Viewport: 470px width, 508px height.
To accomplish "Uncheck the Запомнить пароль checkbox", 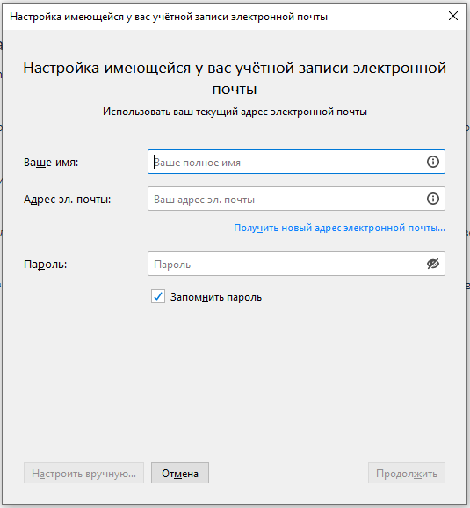I will click(158, 296).
